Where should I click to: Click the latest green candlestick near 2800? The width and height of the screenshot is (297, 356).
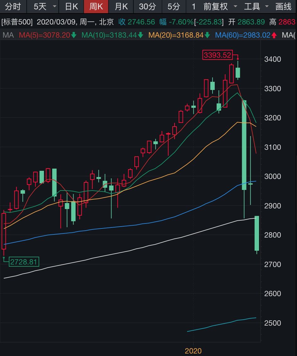click(256, 233)
